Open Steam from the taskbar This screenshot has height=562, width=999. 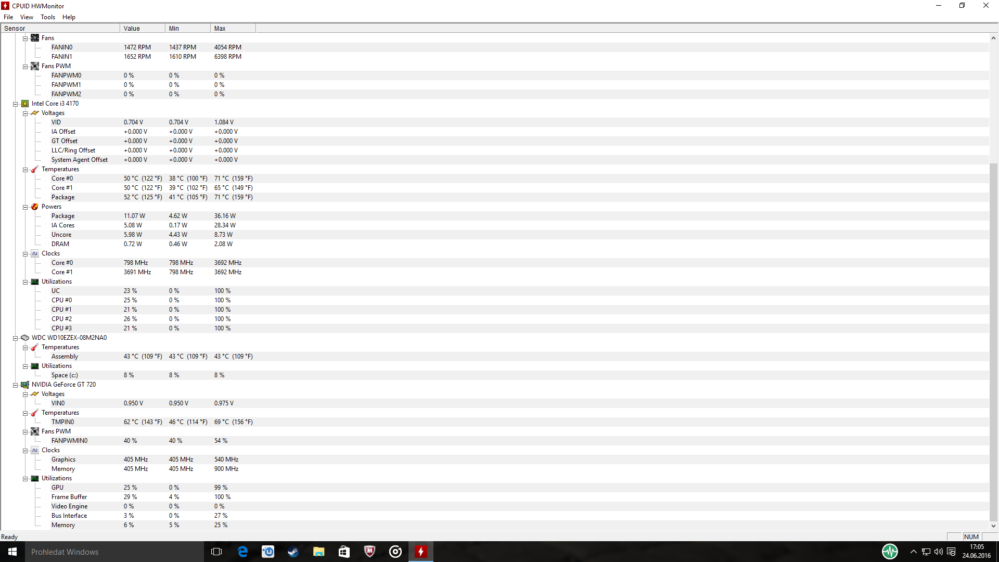click(x=293, y=552)
